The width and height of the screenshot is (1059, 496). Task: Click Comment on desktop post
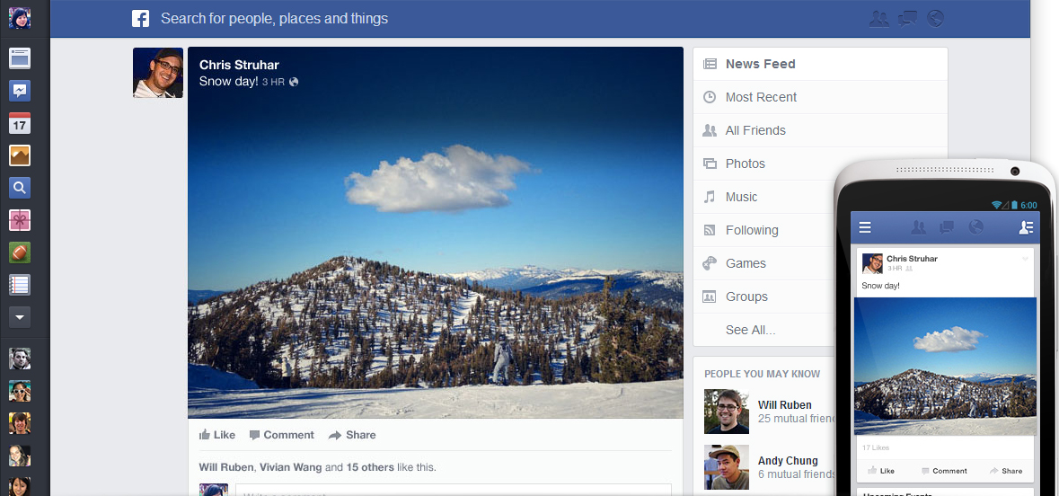[282, 435]
